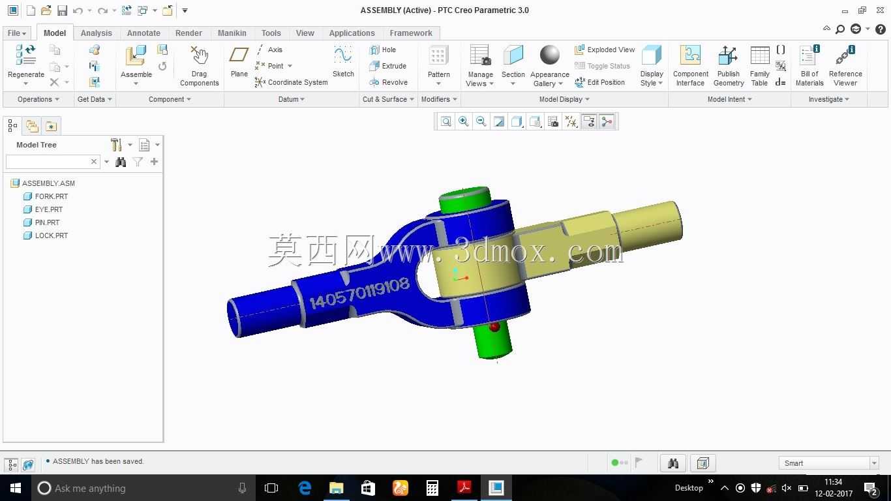Switch to the Manikin tab

[x=232, y=33]
